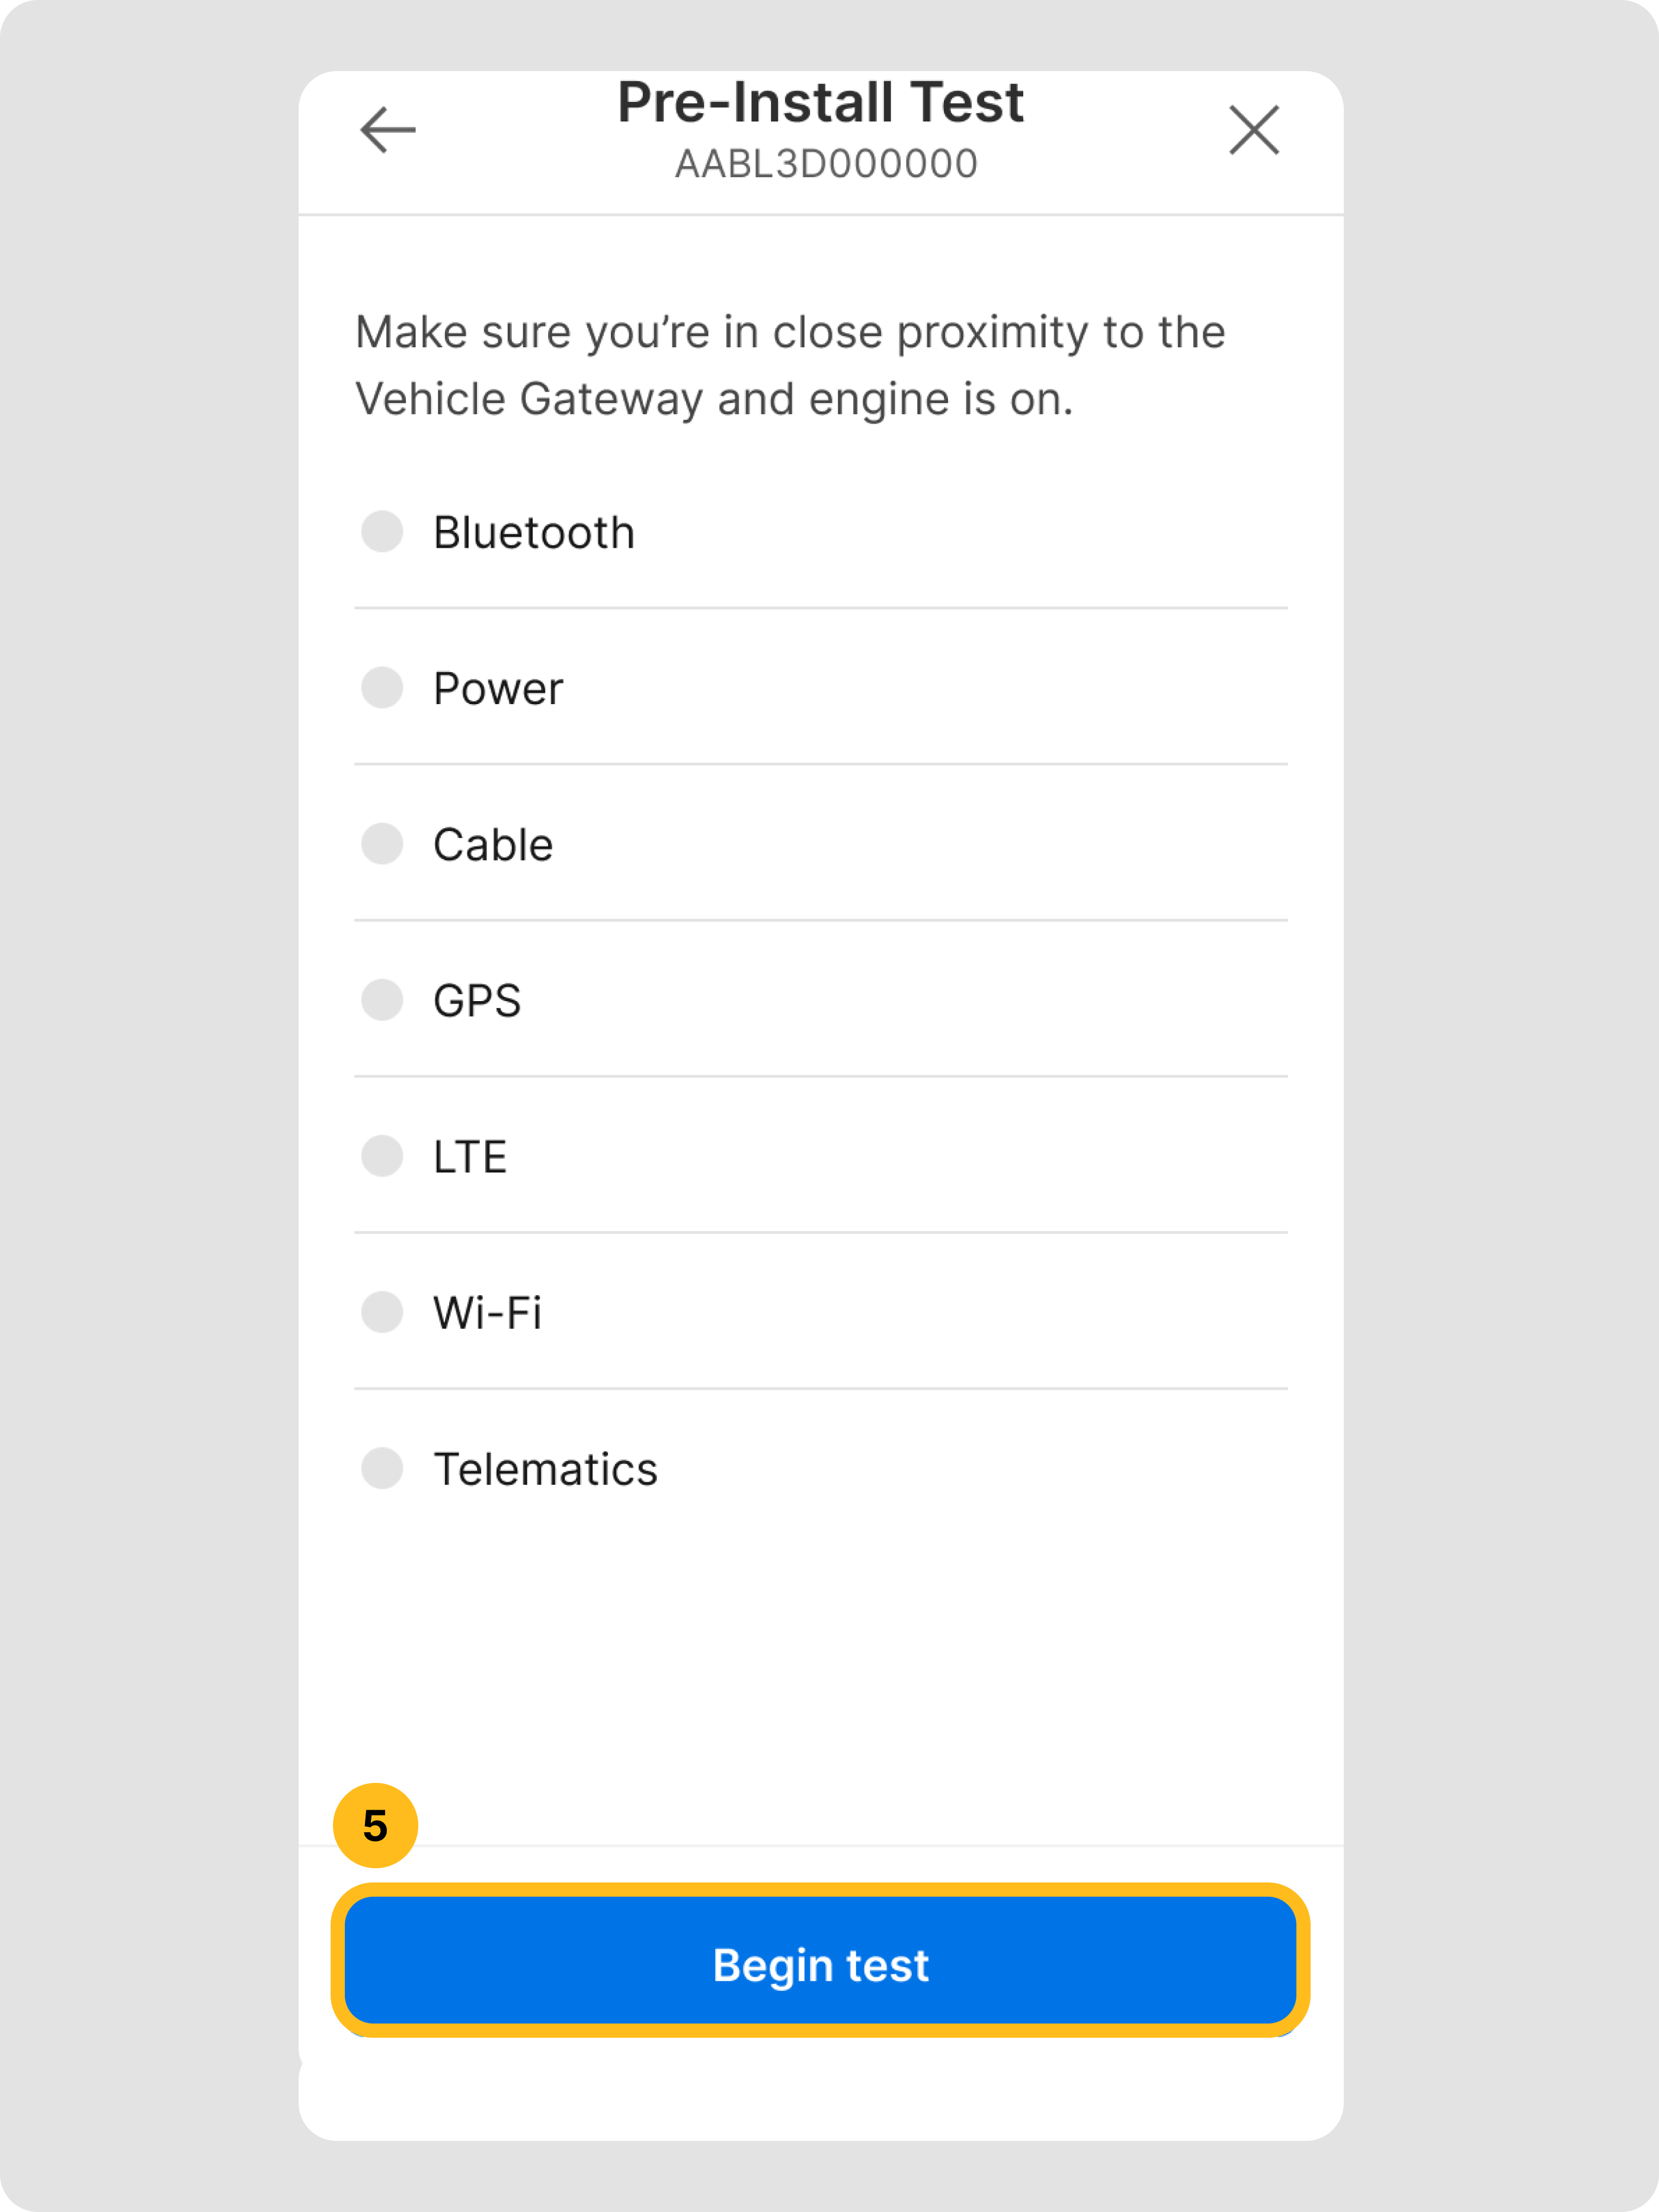Go back using the left arrow icon
Viewport: 1659px width, 2212px height.
pos(387,130)
